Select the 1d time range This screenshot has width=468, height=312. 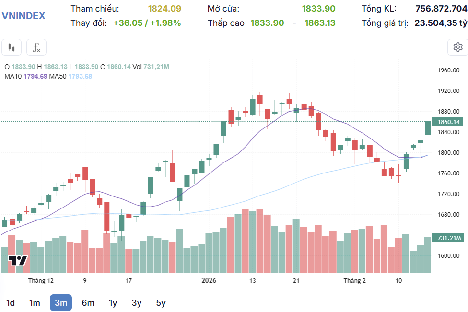pyautogui.click(x=11, y=303)
